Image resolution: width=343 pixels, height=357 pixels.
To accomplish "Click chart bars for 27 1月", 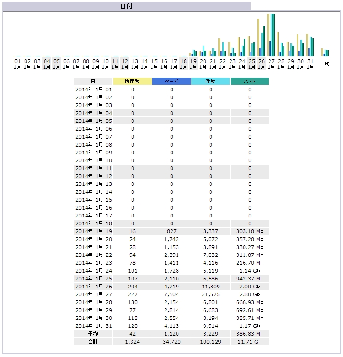I will 271,35.
